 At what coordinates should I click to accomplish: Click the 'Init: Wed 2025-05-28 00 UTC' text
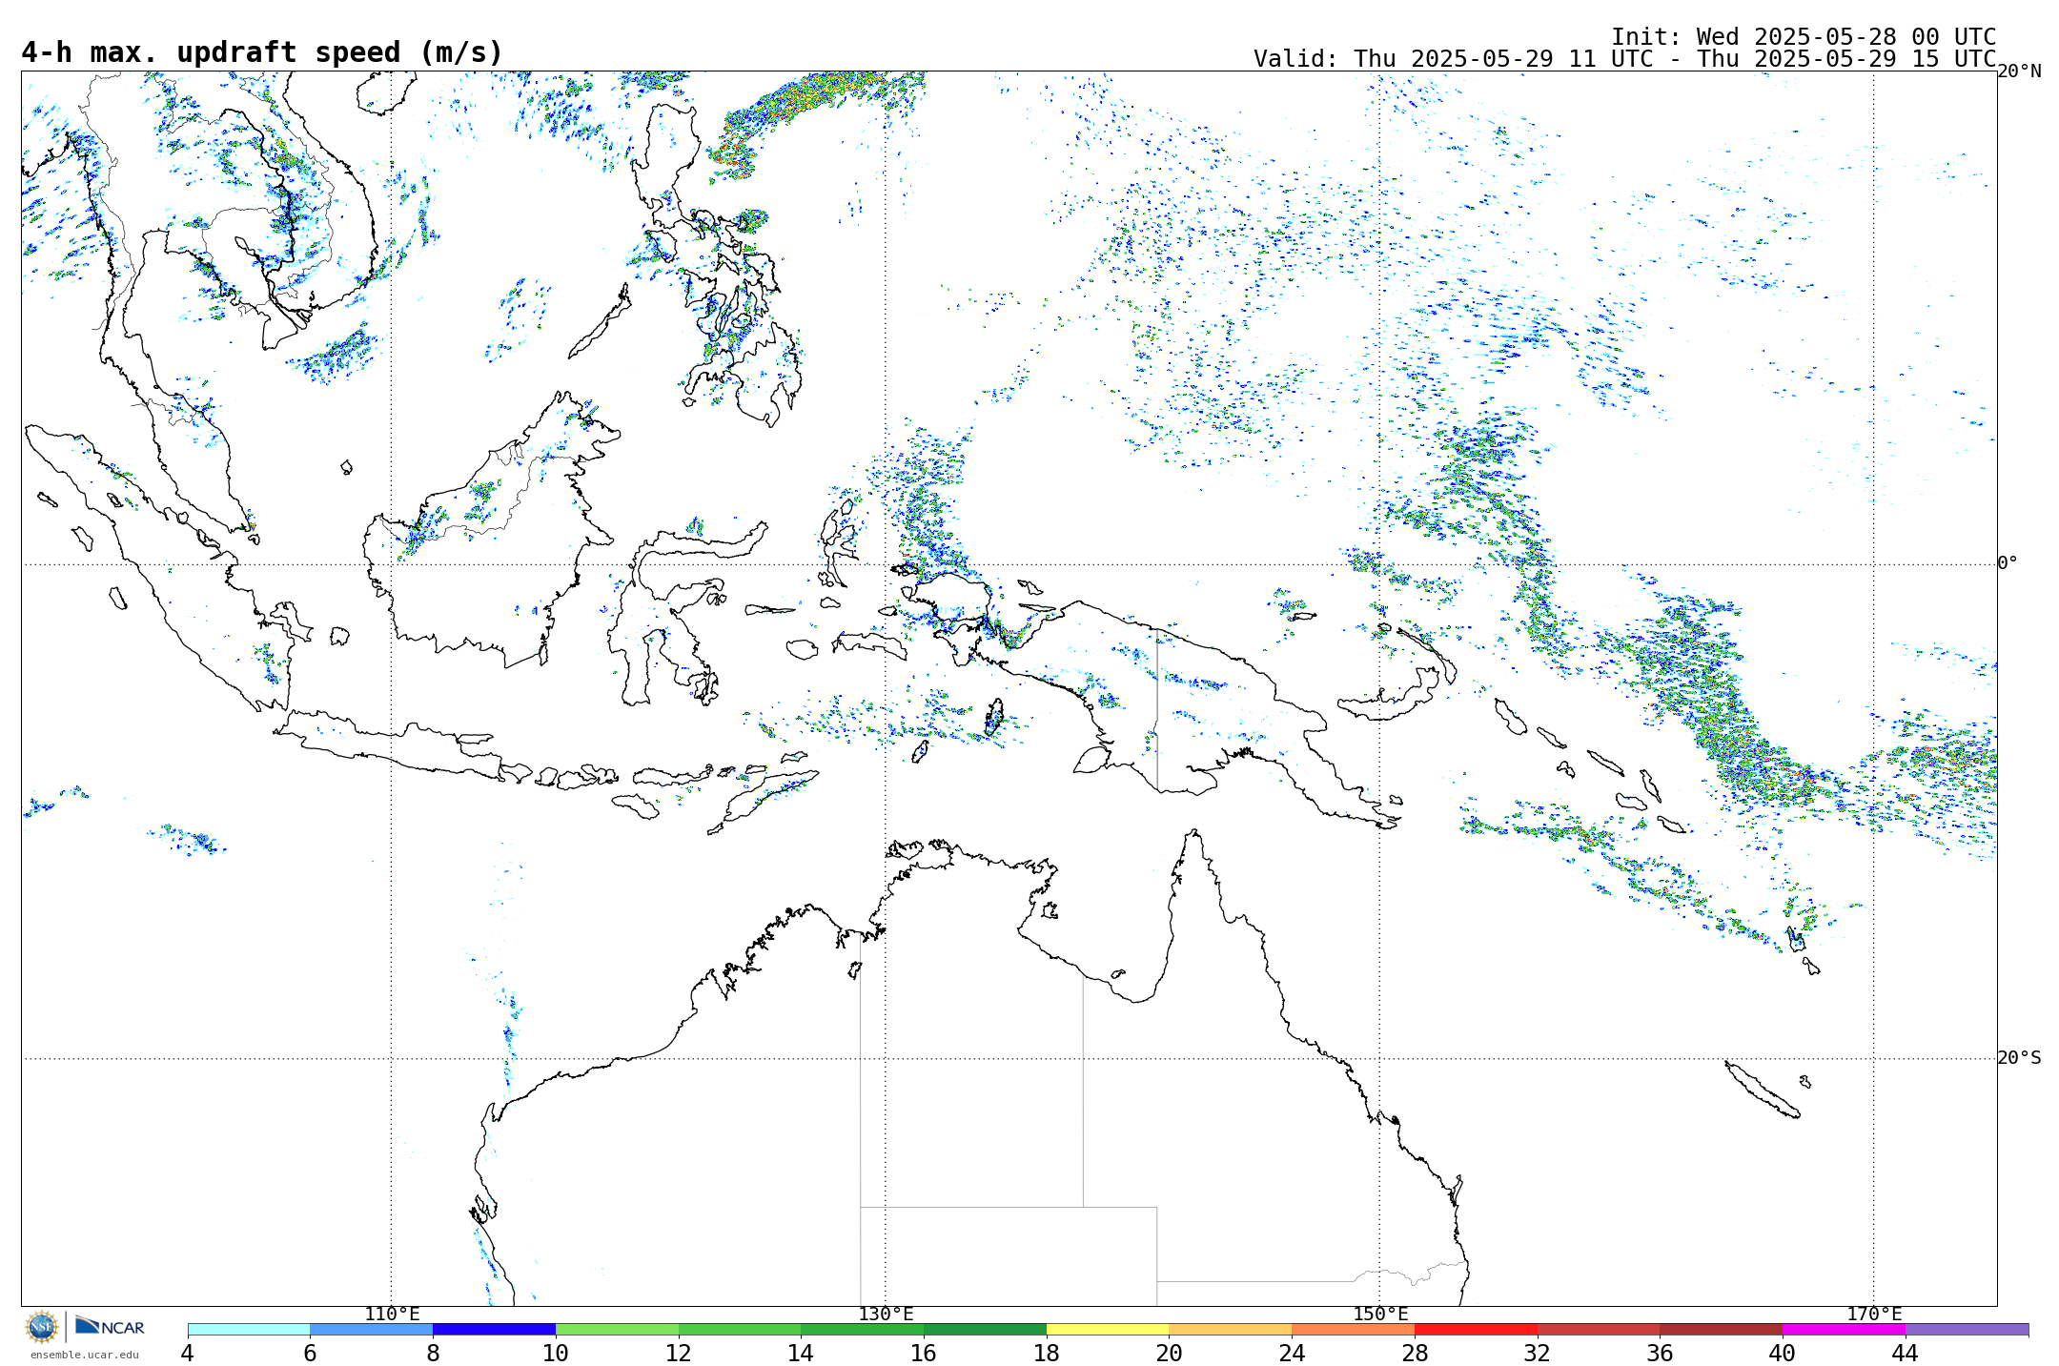coord(1804,37)
